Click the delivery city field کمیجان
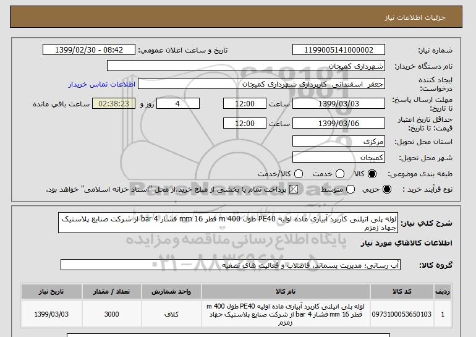Viewport: 476px width, 337px height. coord(339,158)
